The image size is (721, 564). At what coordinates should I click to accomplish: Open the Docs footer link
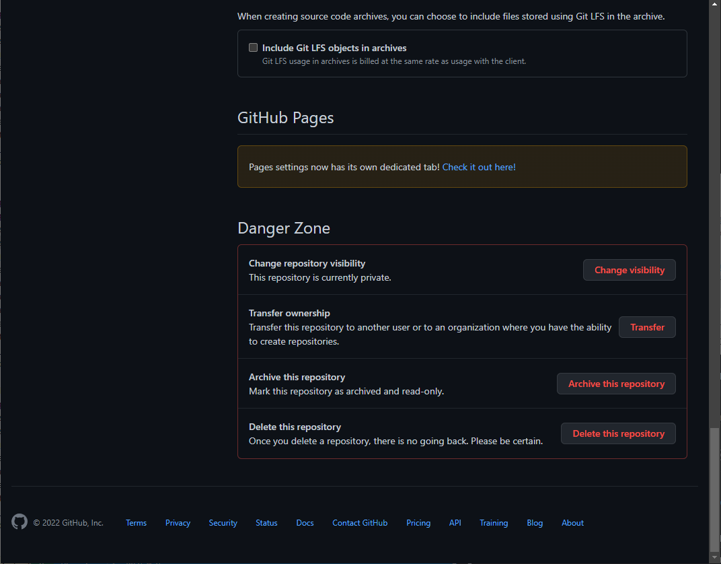305,522
